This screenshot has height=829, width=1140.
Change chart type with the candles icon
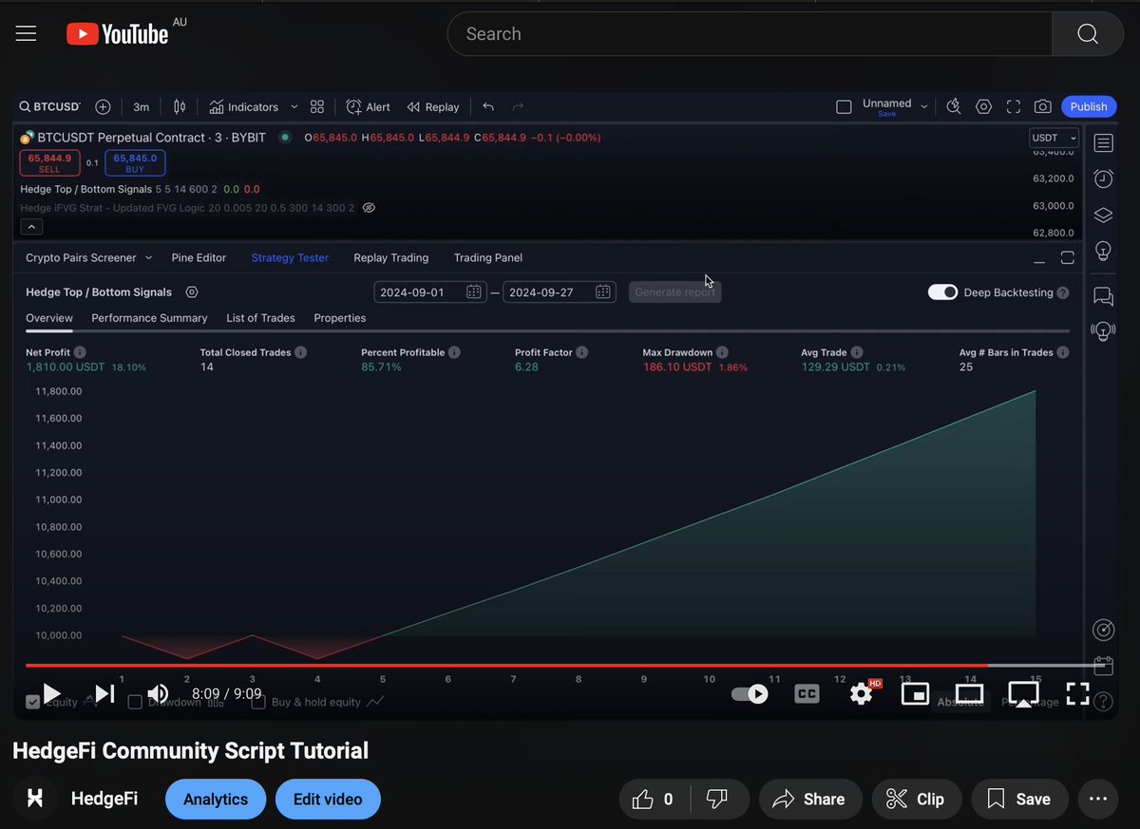pos(180,107)
